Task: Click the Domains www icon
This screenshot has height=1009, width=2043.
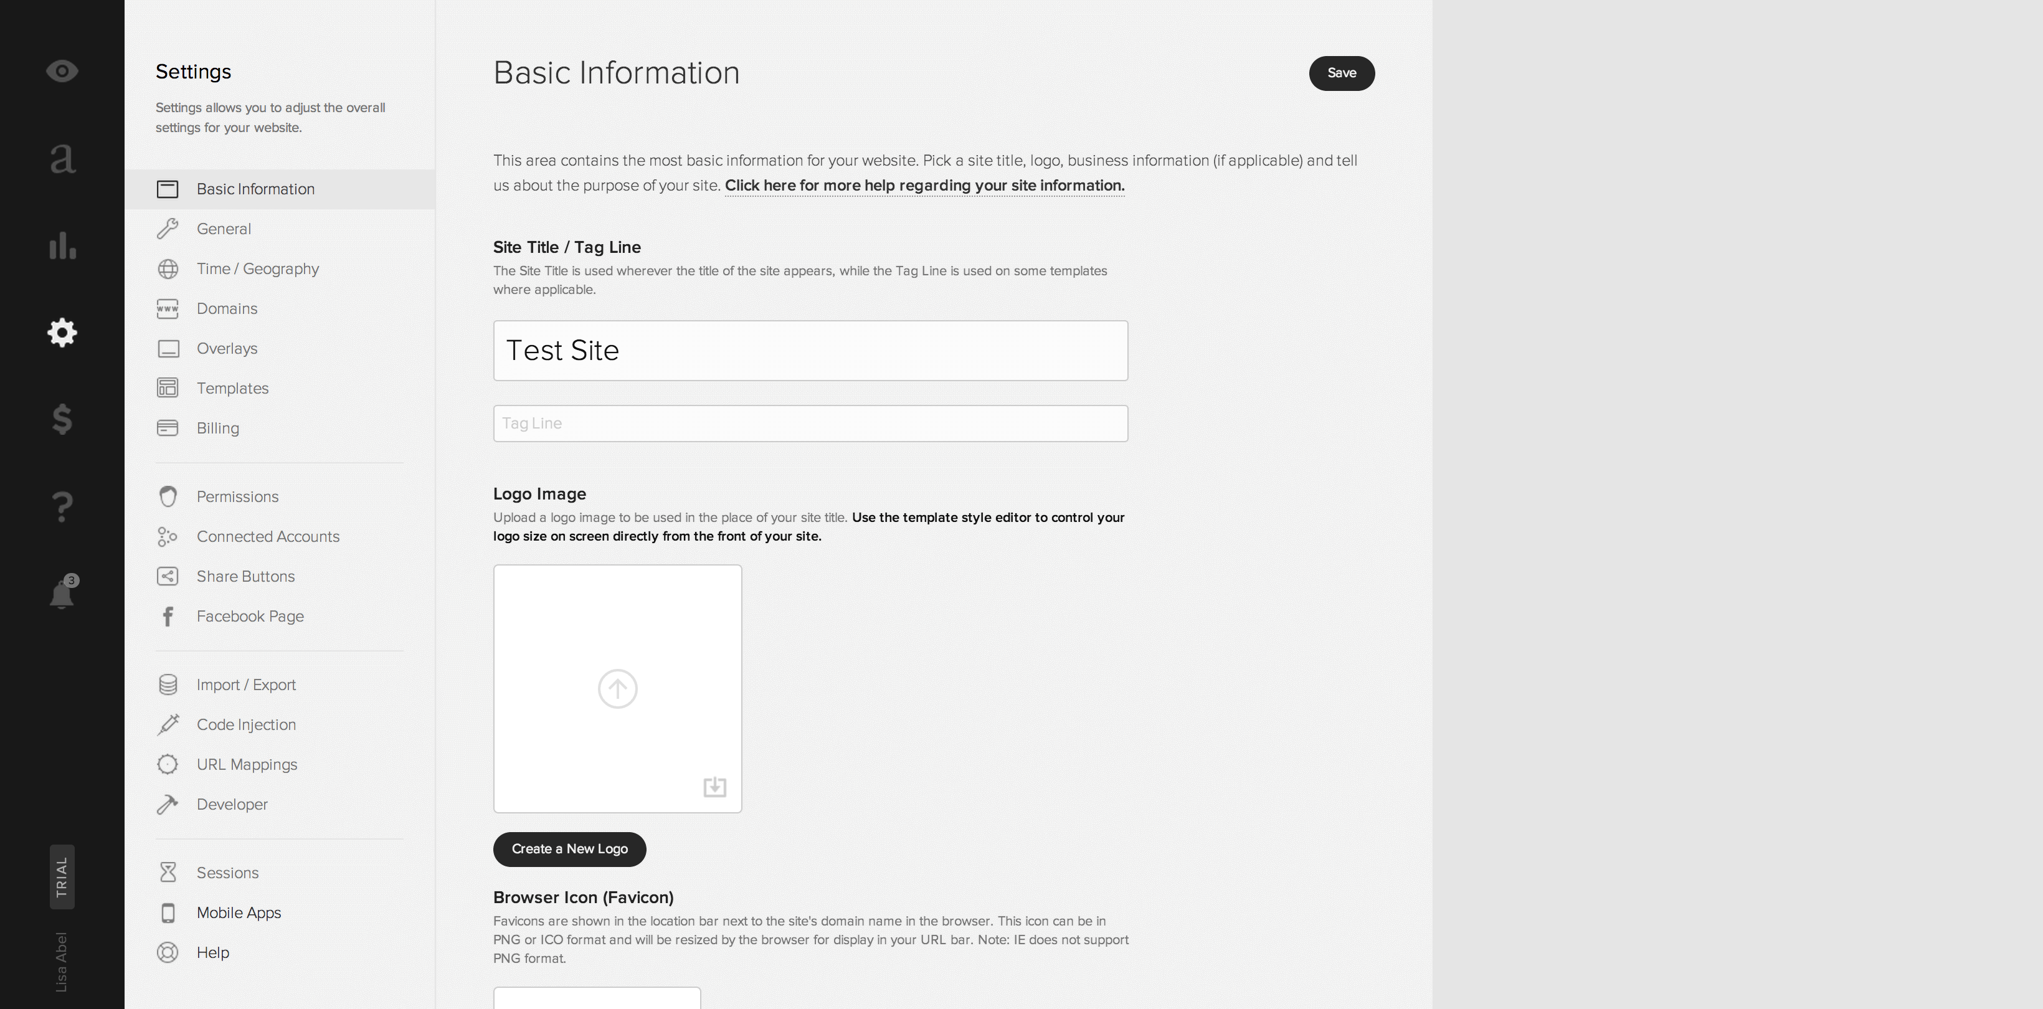Action: (x=168, y=308)
